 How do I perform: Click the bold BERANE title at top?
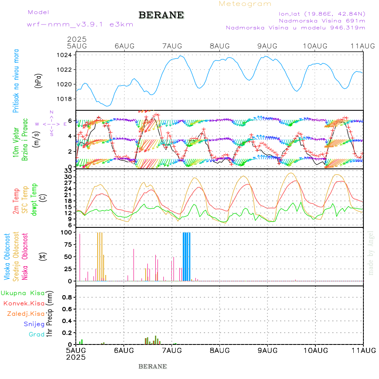[161, 15]
